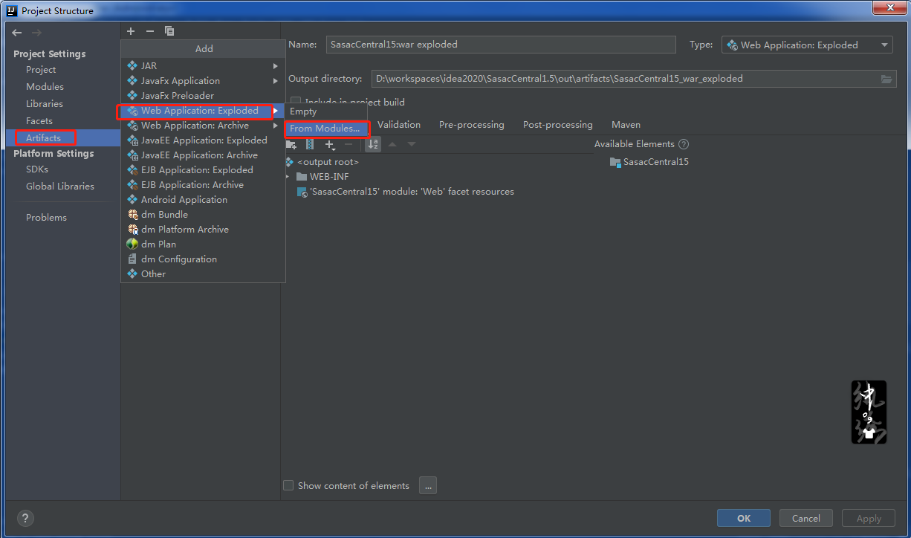This screenshot has height=538, width=911.
Task: Expand the WEB-INF tree node
Action: coord(288,177)
